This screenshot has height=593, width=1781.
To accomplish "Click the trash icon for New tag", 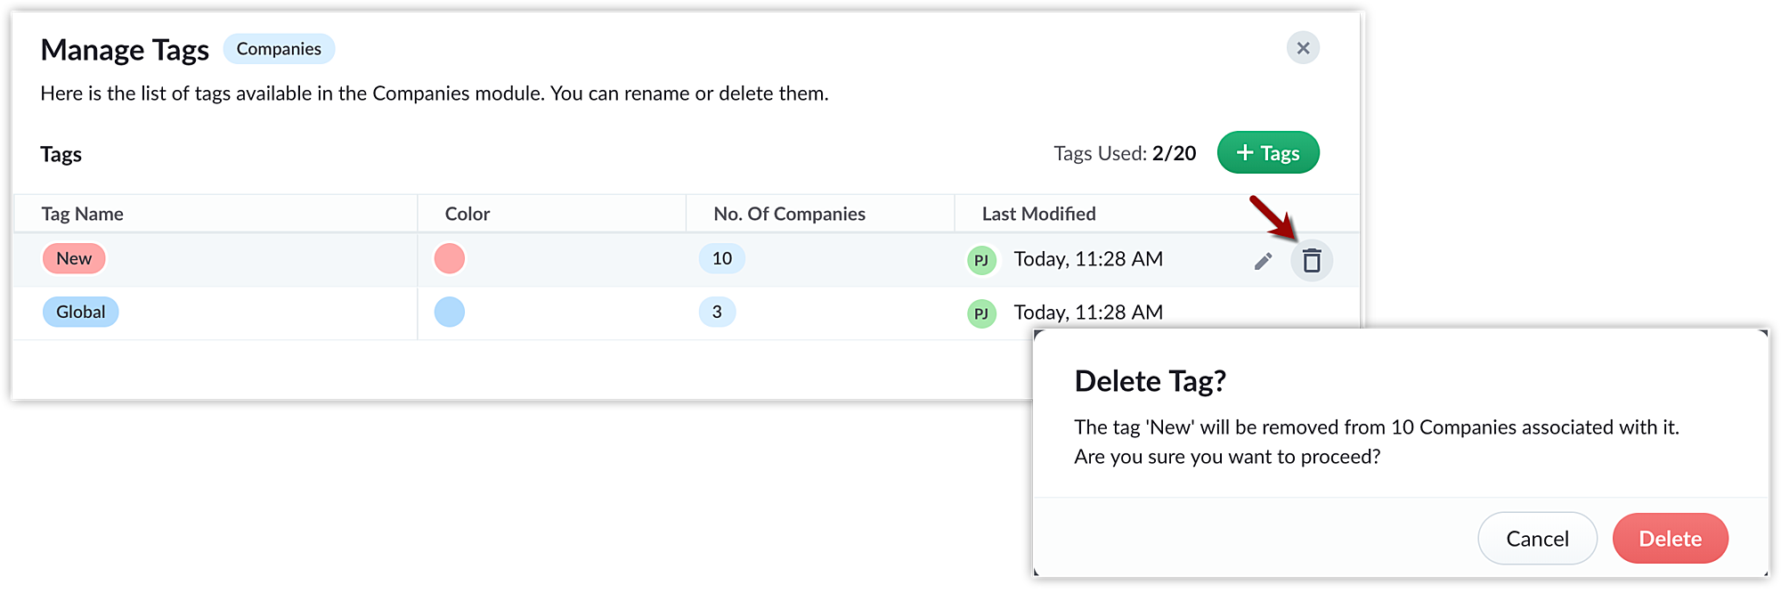I will (1312, 261).
